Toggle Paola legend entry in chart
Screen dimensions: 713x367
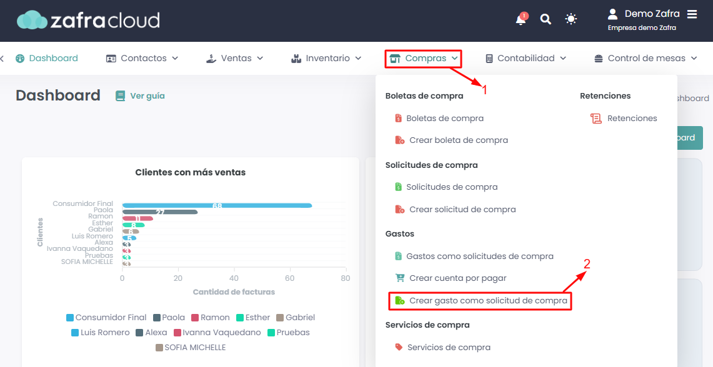click(169, 318)
